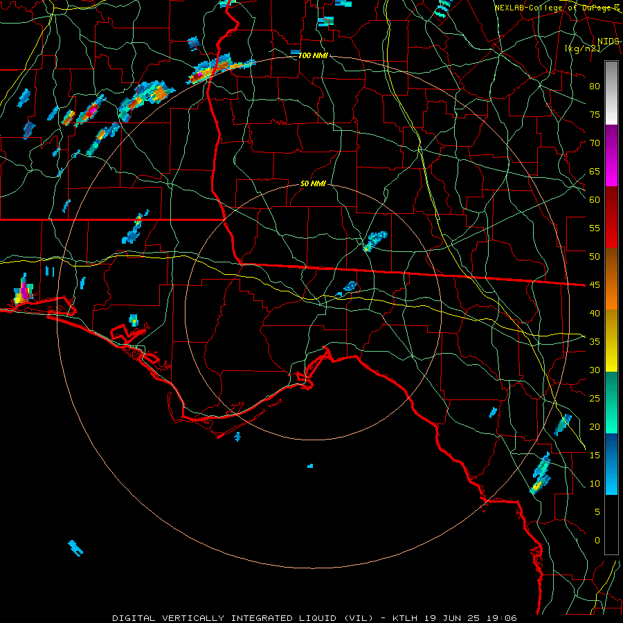Select the blue segment of the color scale
The width and height of the screenshot is (623, 623).
(x=611, y=464)
